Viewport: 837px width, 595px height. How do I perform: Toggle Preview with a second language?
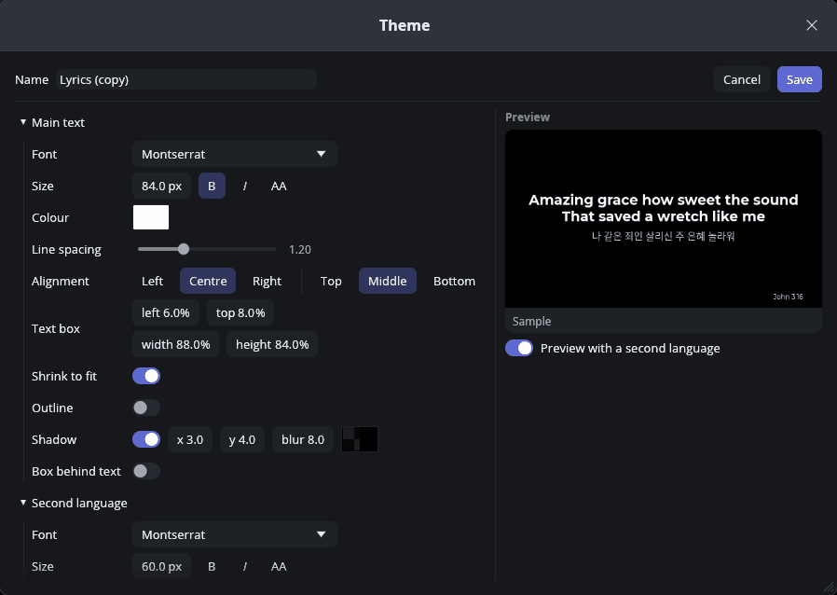pyautogui.click(x=519, y=348)
